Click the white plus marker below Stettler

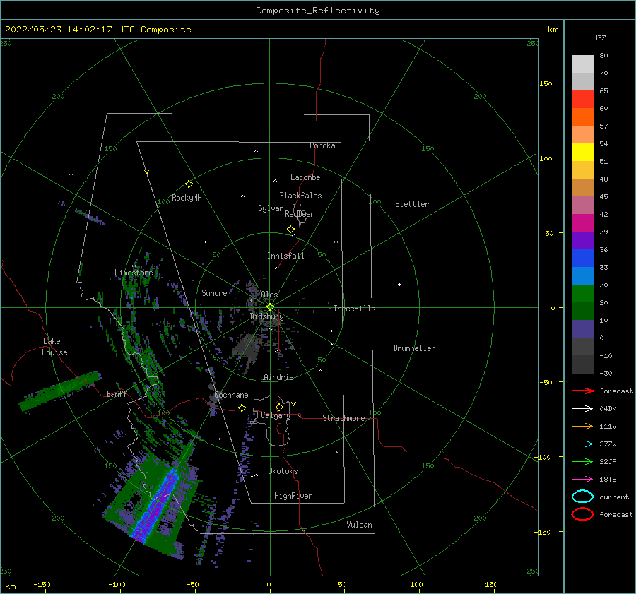point(399,284)
